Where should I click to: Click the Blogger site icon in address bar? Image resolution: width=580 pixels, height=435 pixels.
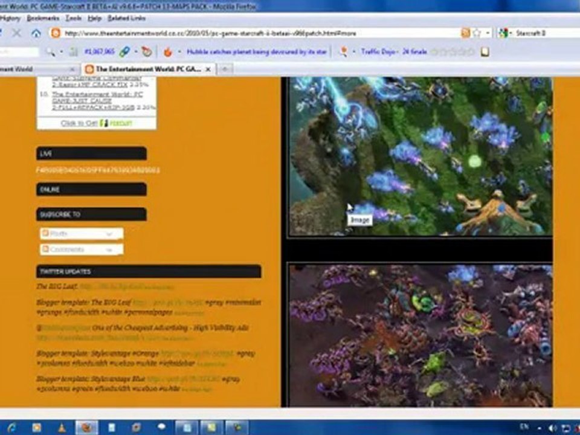56,33
